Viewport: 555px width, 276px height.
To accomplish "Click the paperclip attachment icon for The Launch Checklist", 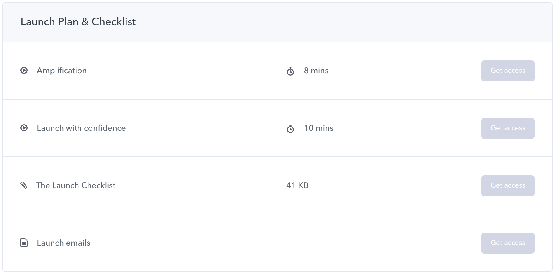I will click(24, 185).
